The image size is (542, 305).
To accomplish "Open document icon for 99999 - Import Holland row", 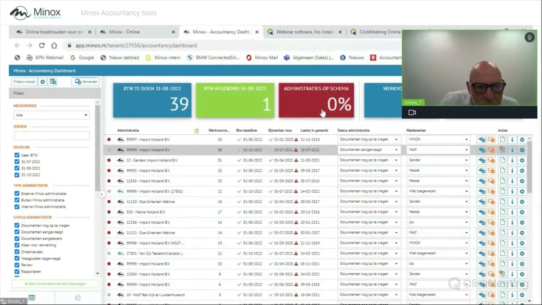I will point(503,150).
